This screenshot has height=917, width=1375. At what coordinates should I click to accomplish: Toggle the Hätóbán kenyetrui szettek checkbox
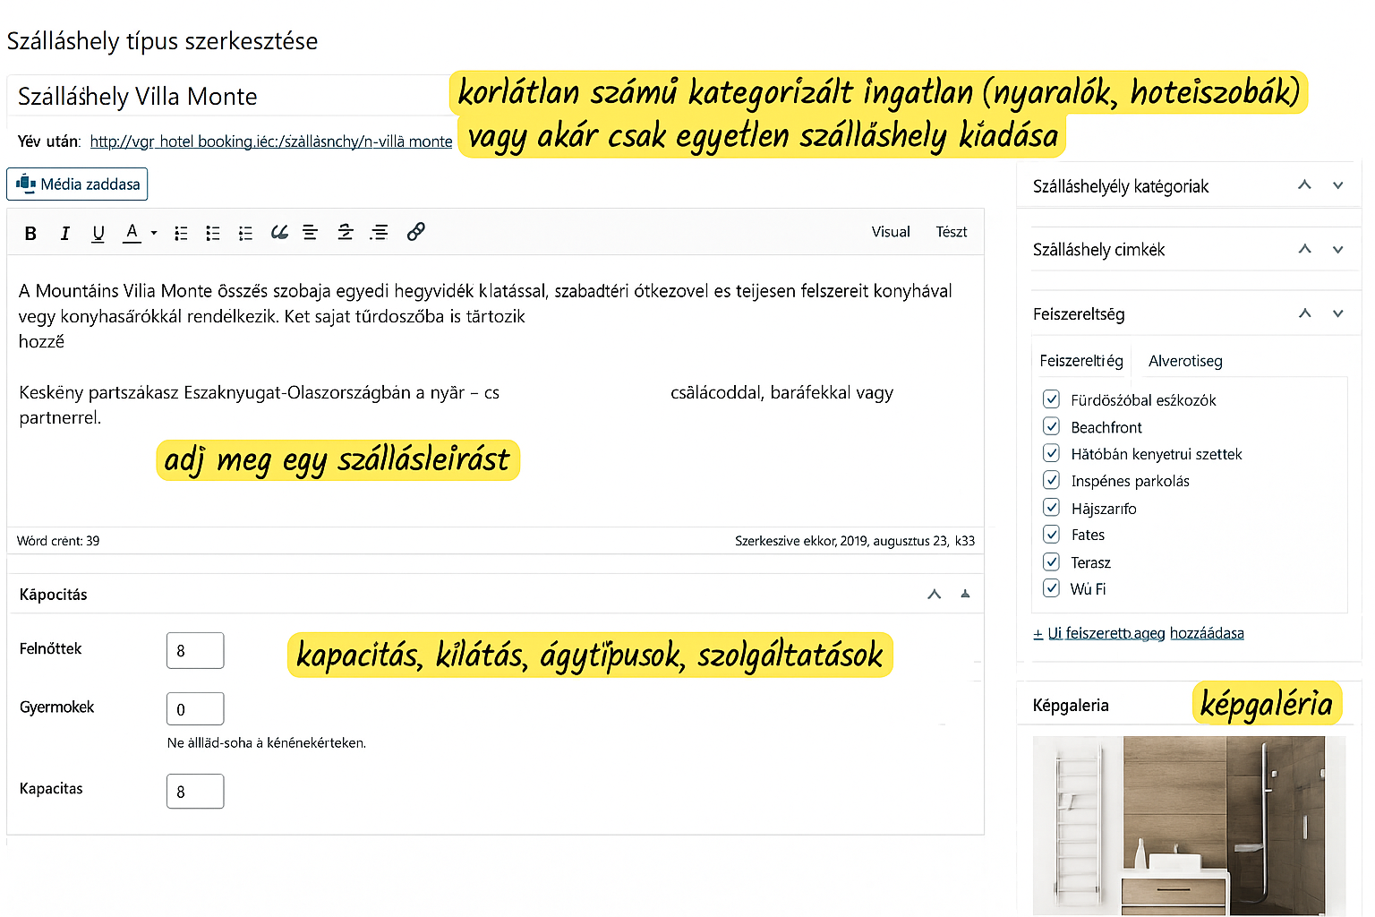pos(1052,453)
